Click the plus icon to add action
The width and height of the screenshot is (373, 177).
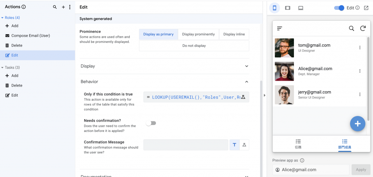63,7
